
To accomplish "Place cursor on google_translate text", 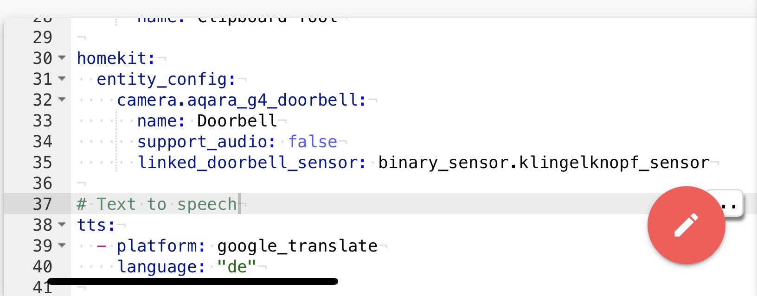I will point(297,246).
